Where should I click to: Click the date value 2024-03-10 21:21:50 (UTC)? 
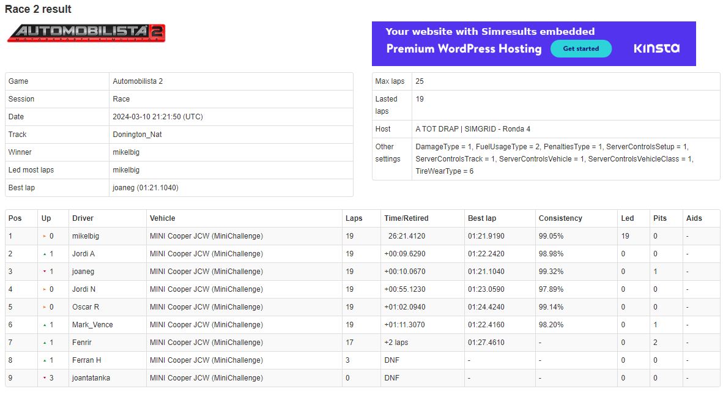click(x=158, y=117)
